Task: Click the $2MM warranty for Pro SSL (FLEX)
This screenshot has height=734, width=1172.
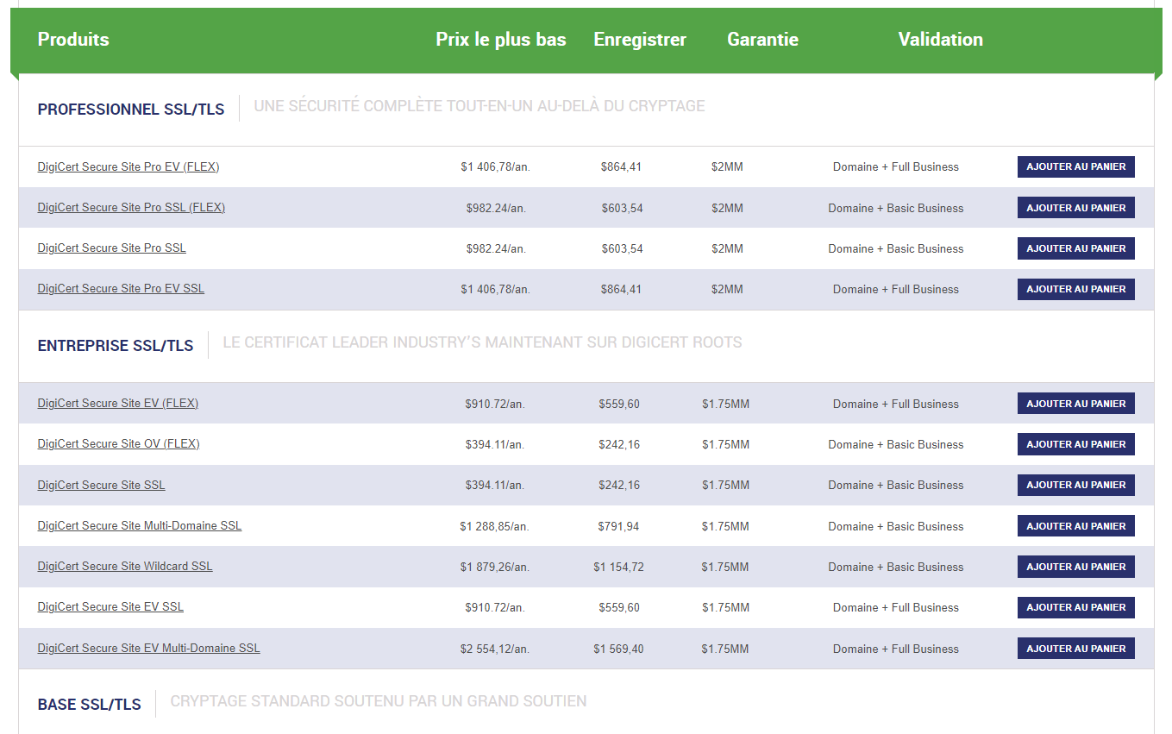Action: pos(727,208)
